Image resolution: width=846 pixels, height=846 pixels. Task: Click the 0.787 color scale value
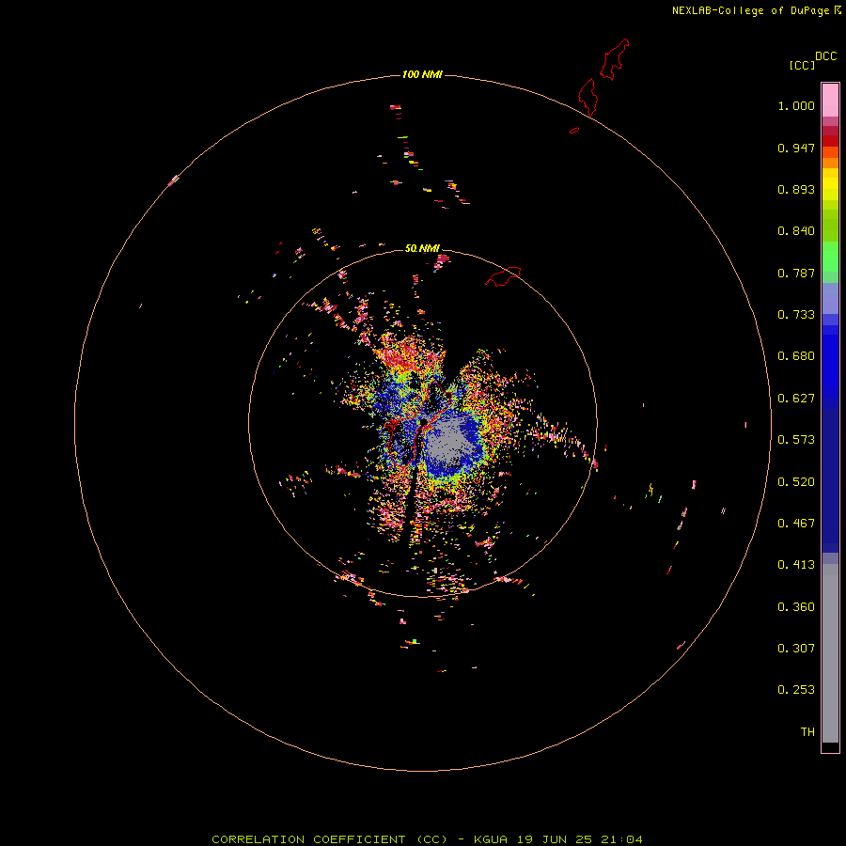click(x=796, y=273)
